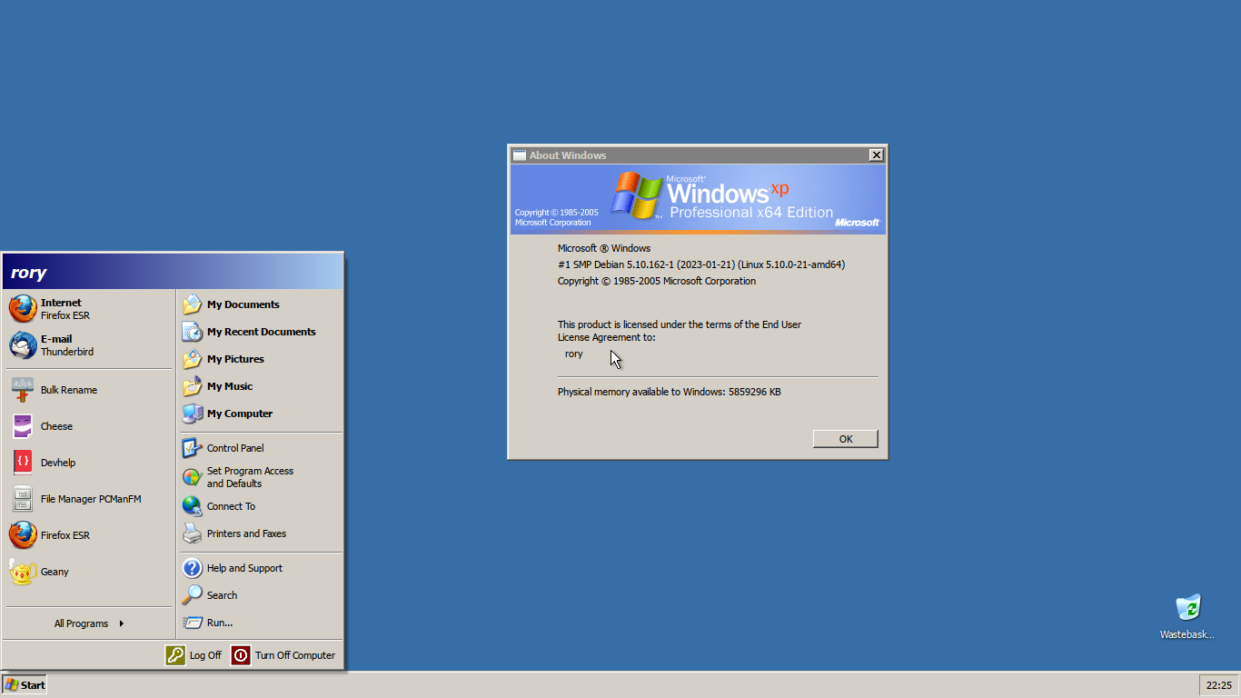
Task: Click OK in the About Windows dialog
Action: pos(846,439)
